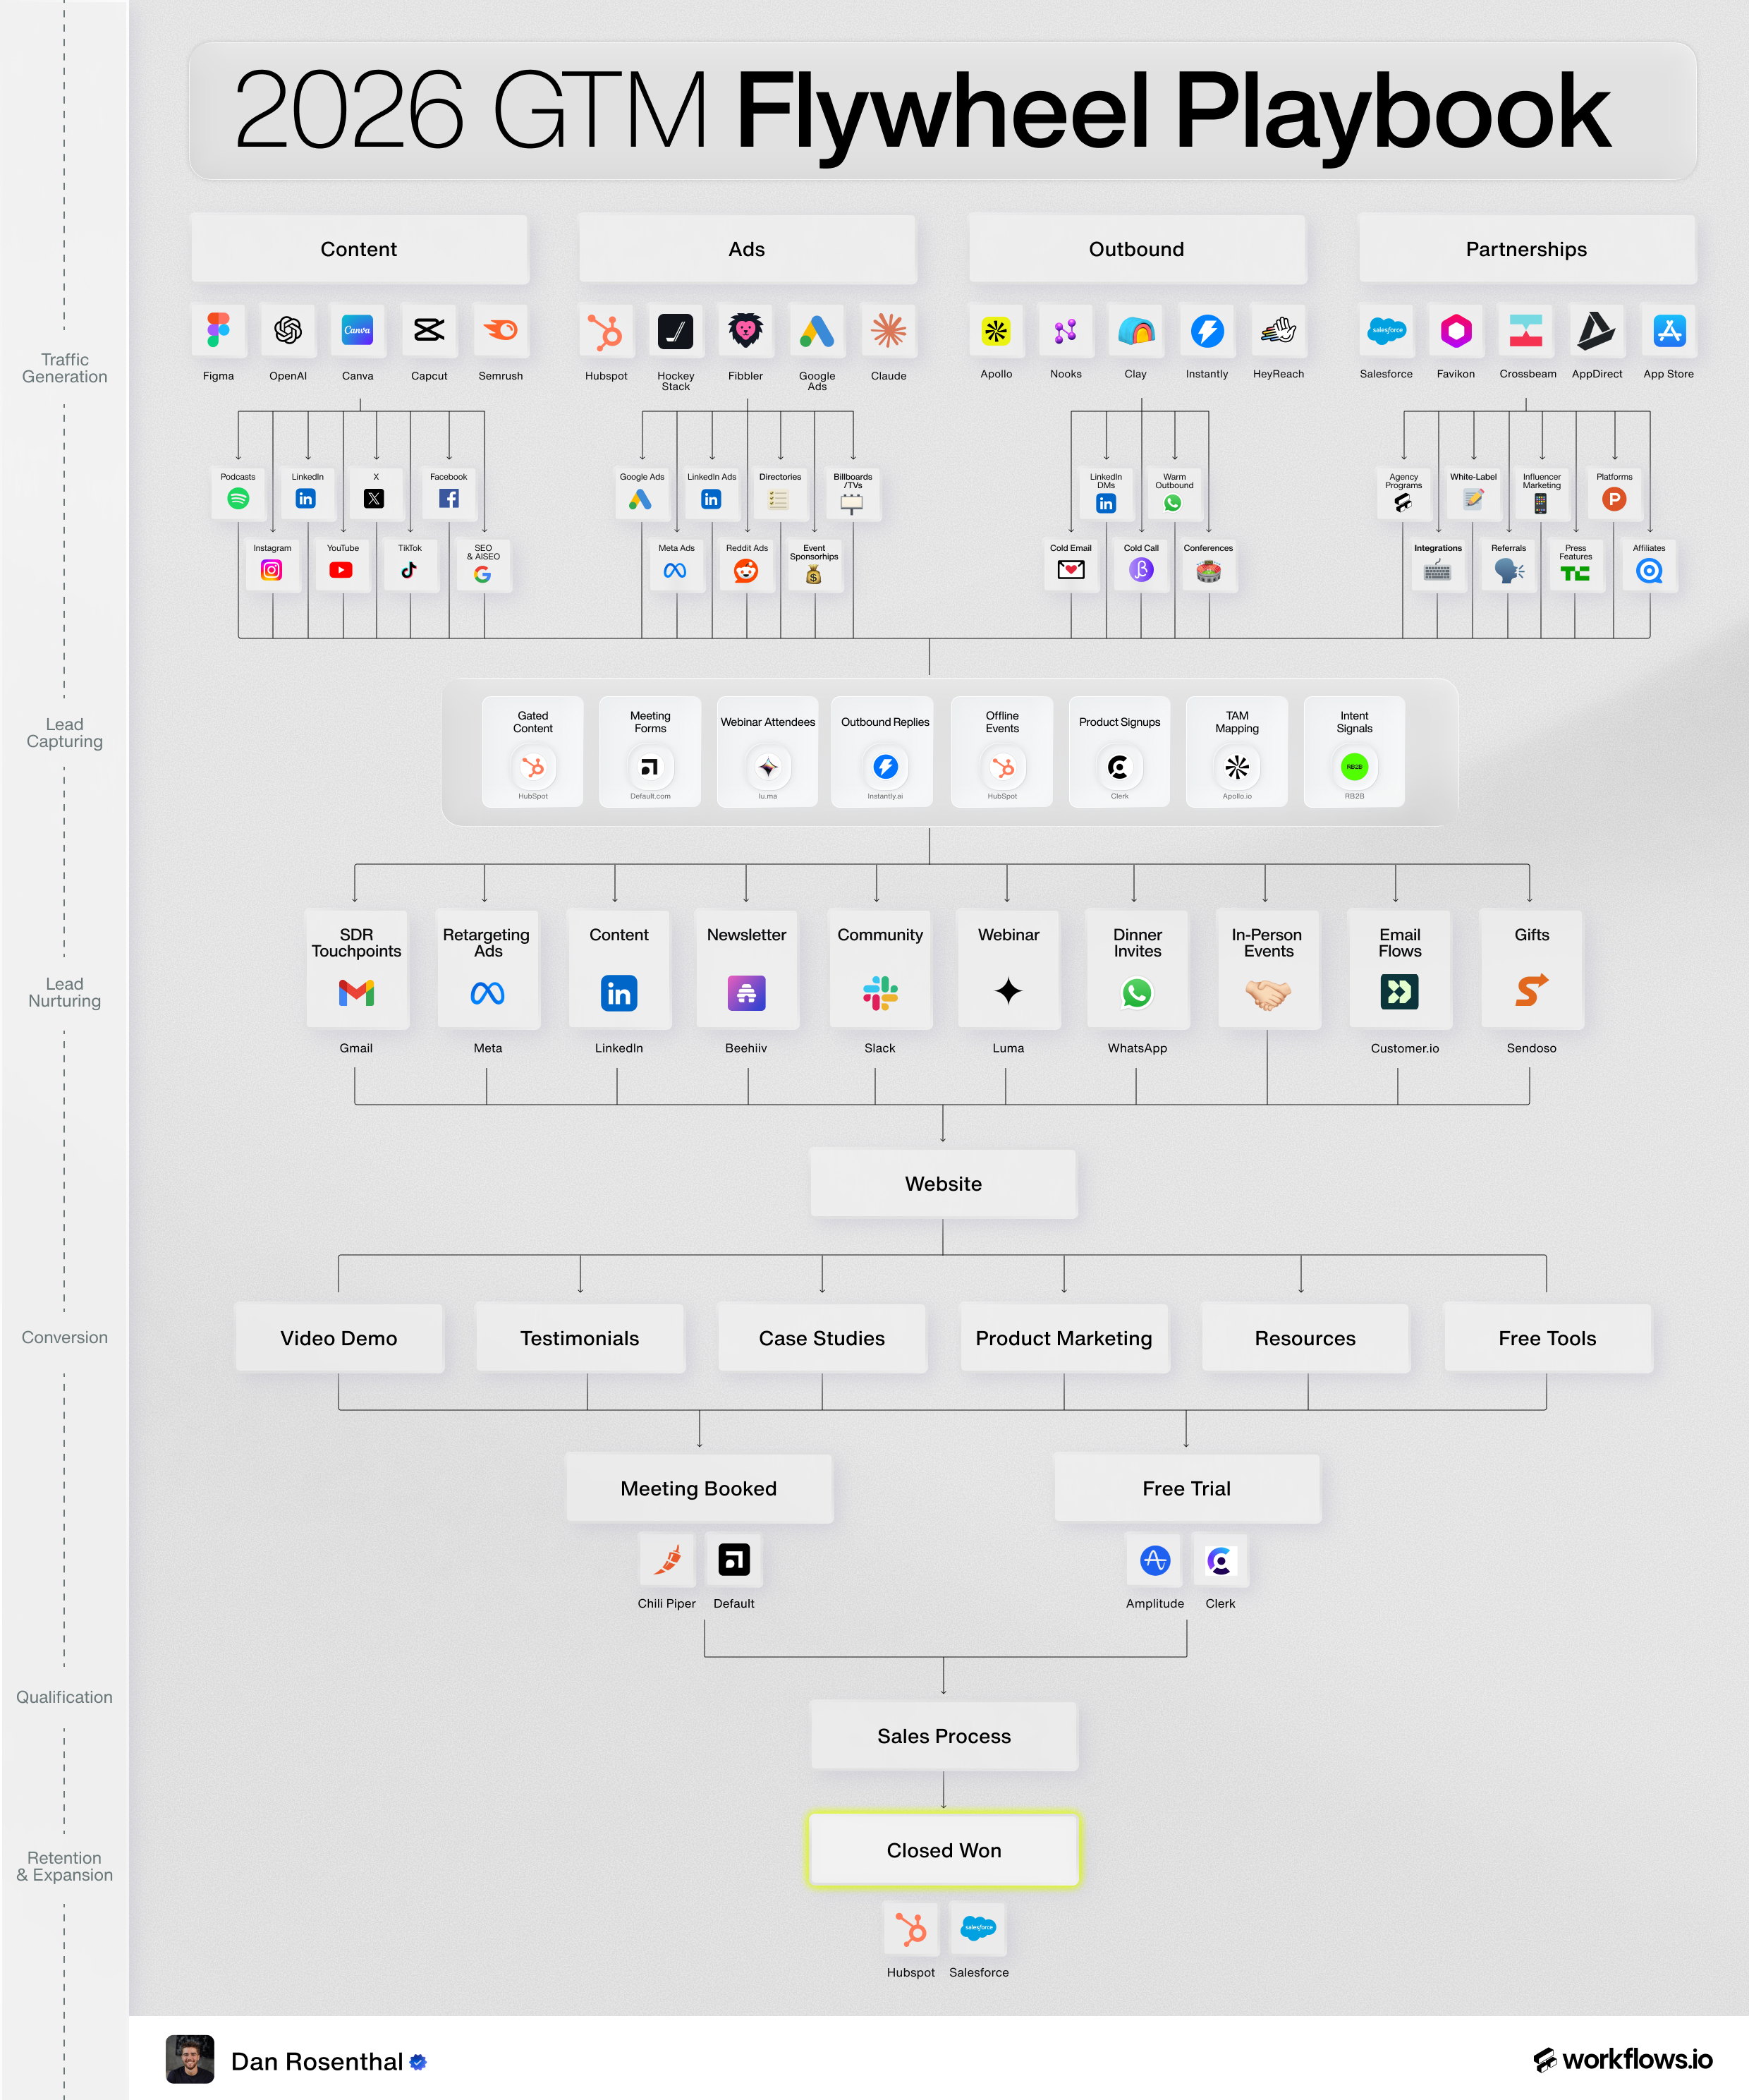The width and height of the screenshot is (1749, 2100).
Task: Click the Partnerships category header
Action: coord(1527,249)
